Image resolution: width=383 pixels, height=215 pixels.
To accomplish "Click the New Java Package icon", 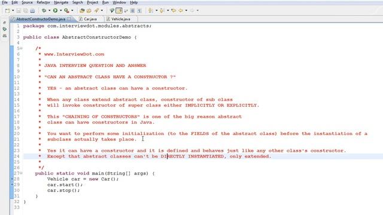I will tap(82, 11).
